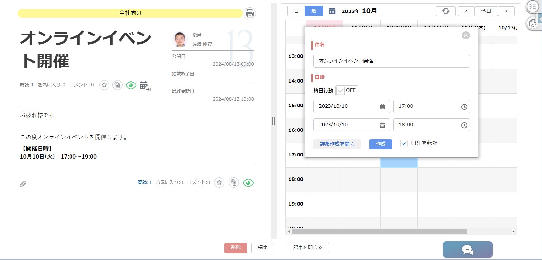Click the copy icon in the article footer
This screenshot has height=260, width=542.
point(234,183)
